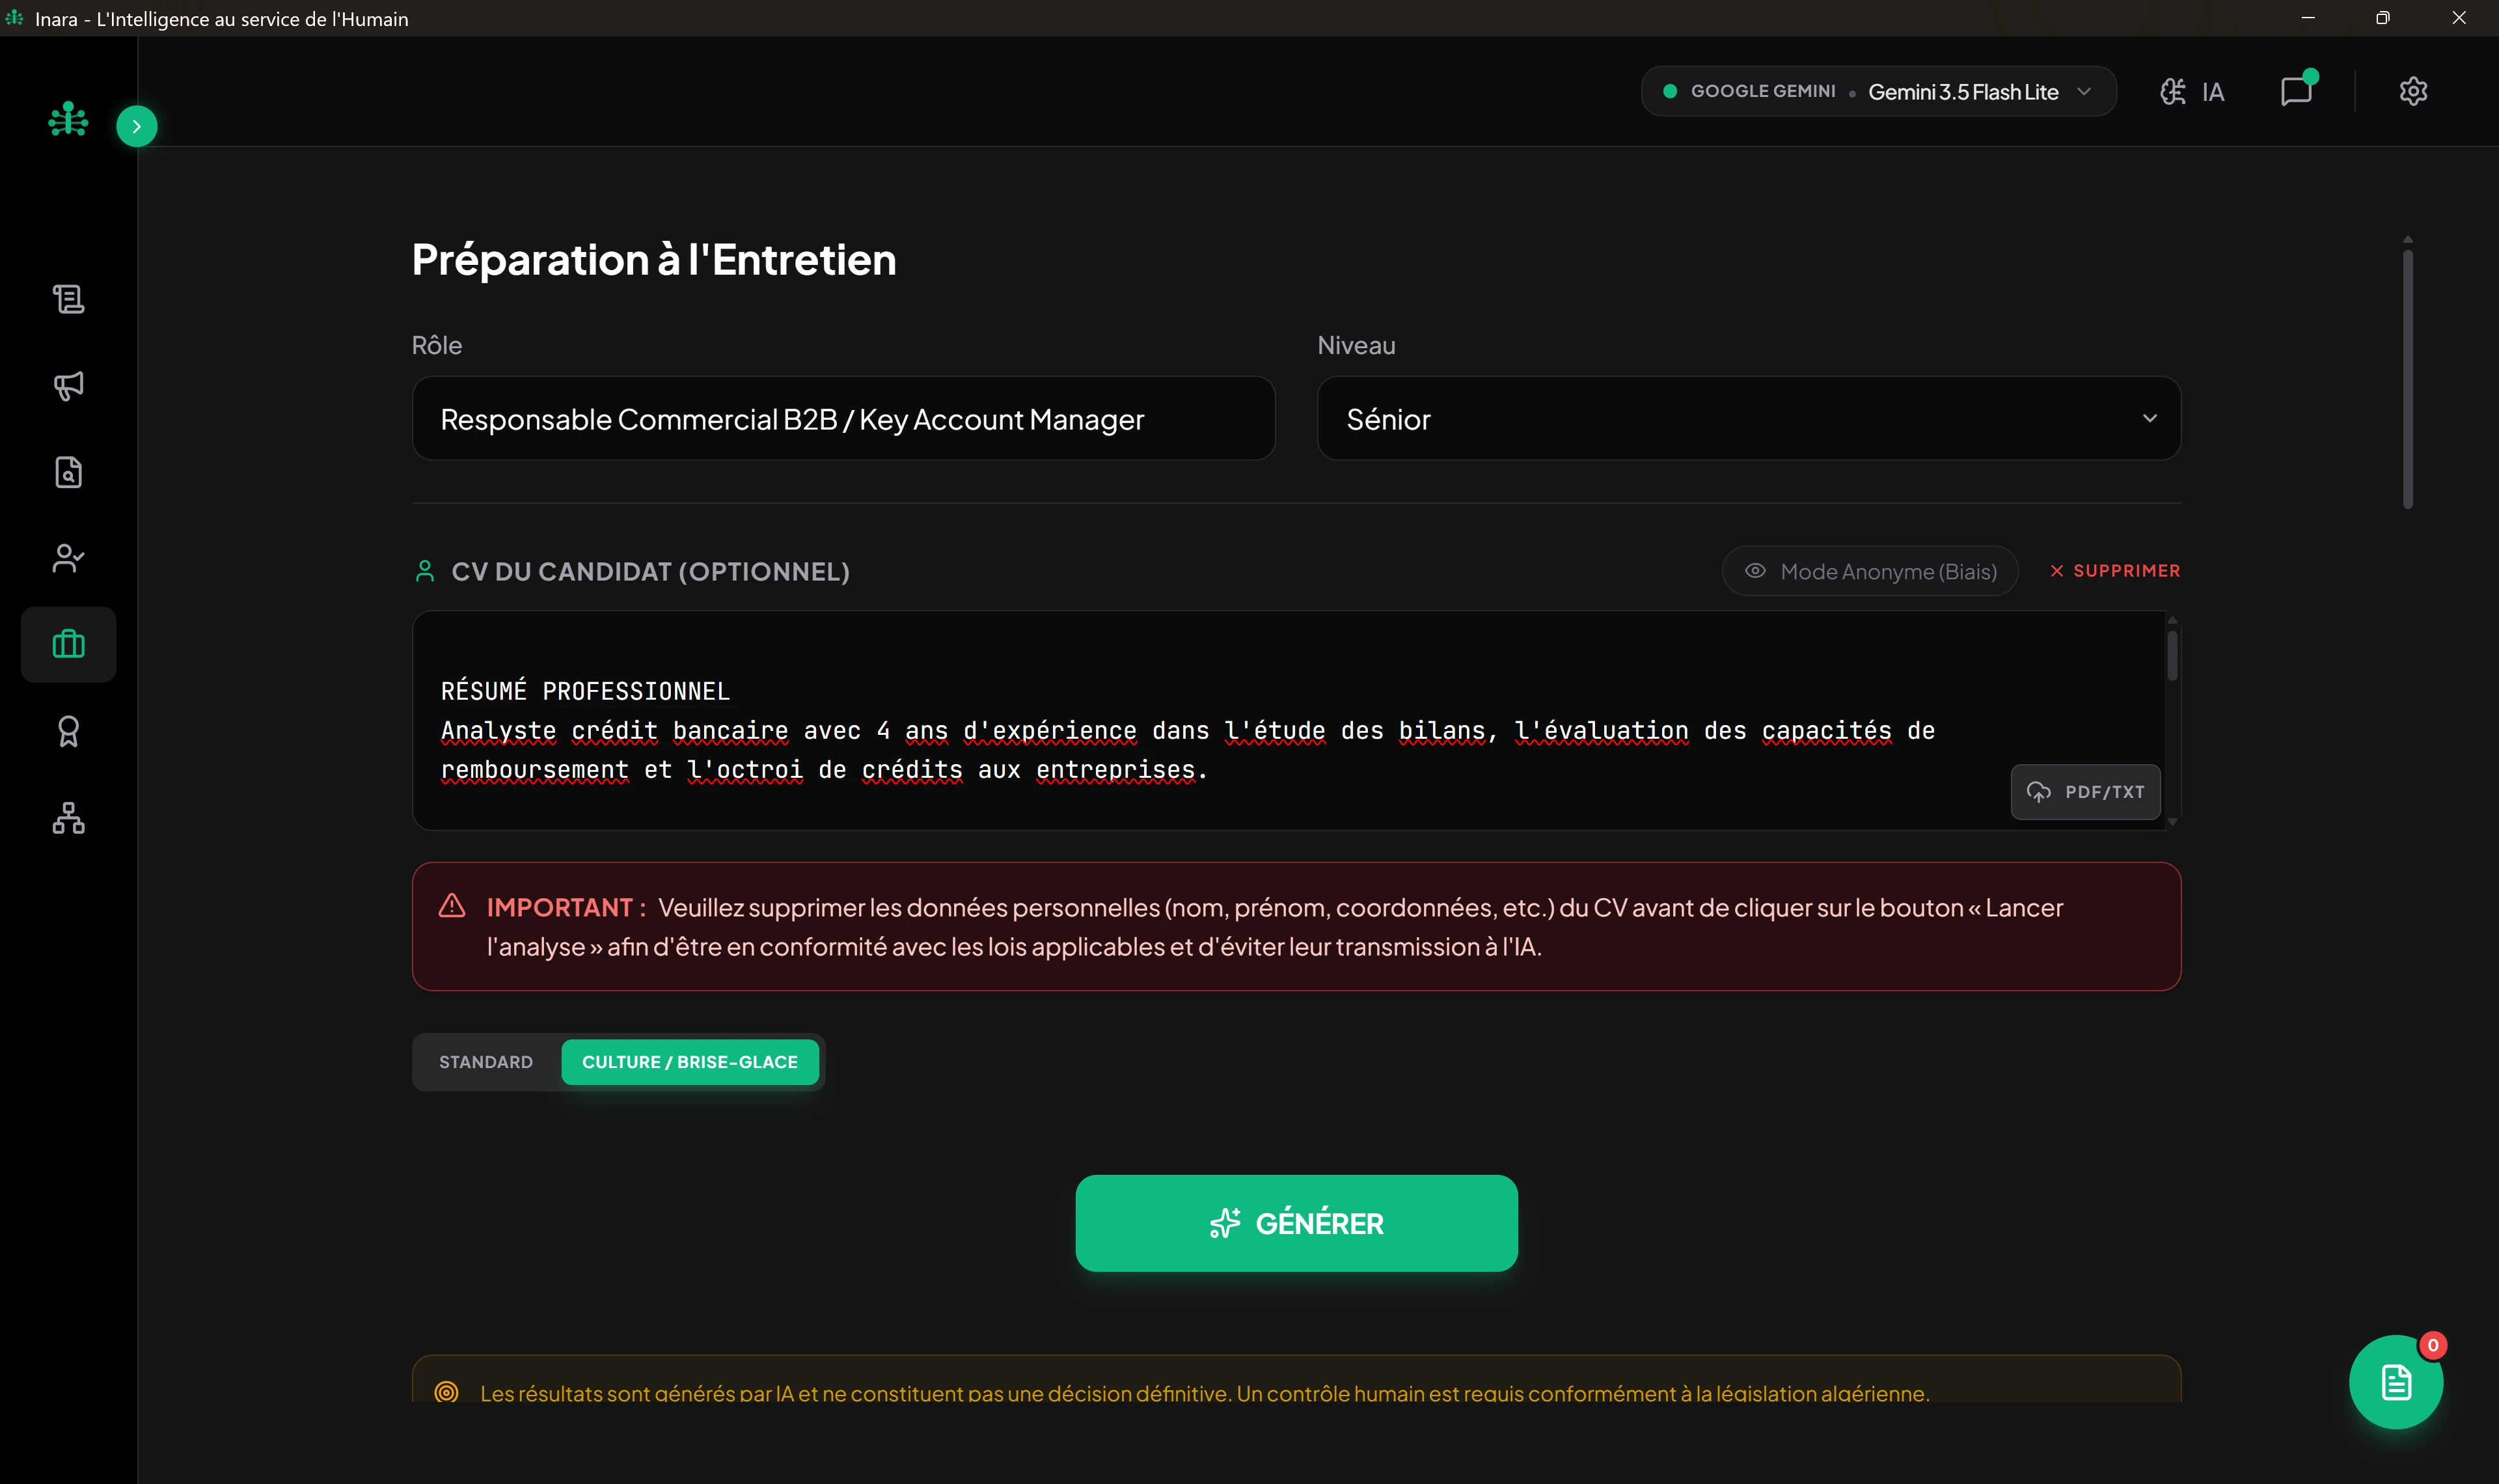
Task: Open the document search sidebar section
Action: click(68, 472)
